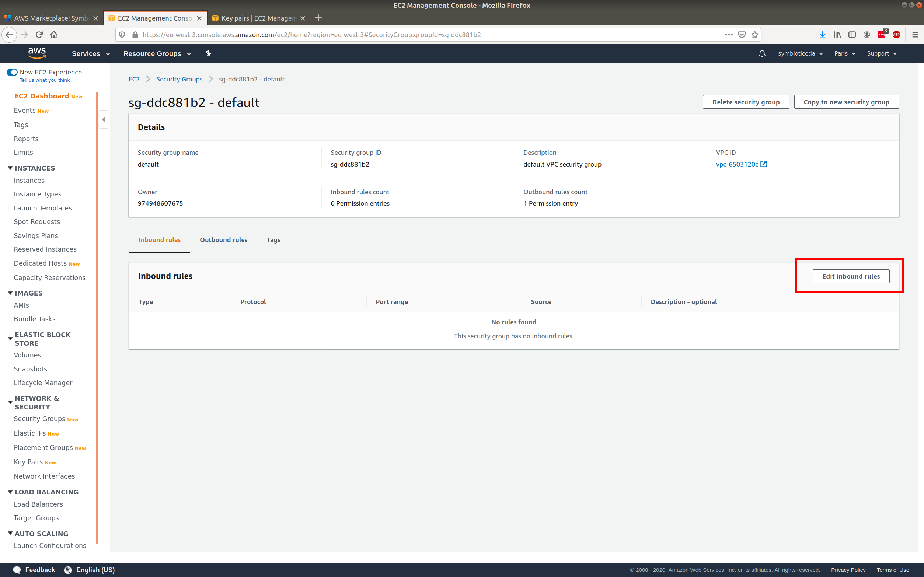Image resolution: width=924 pixels, height=577 pixels.
Task: Open the Paris region dropdown
Action: pos(844,54)
